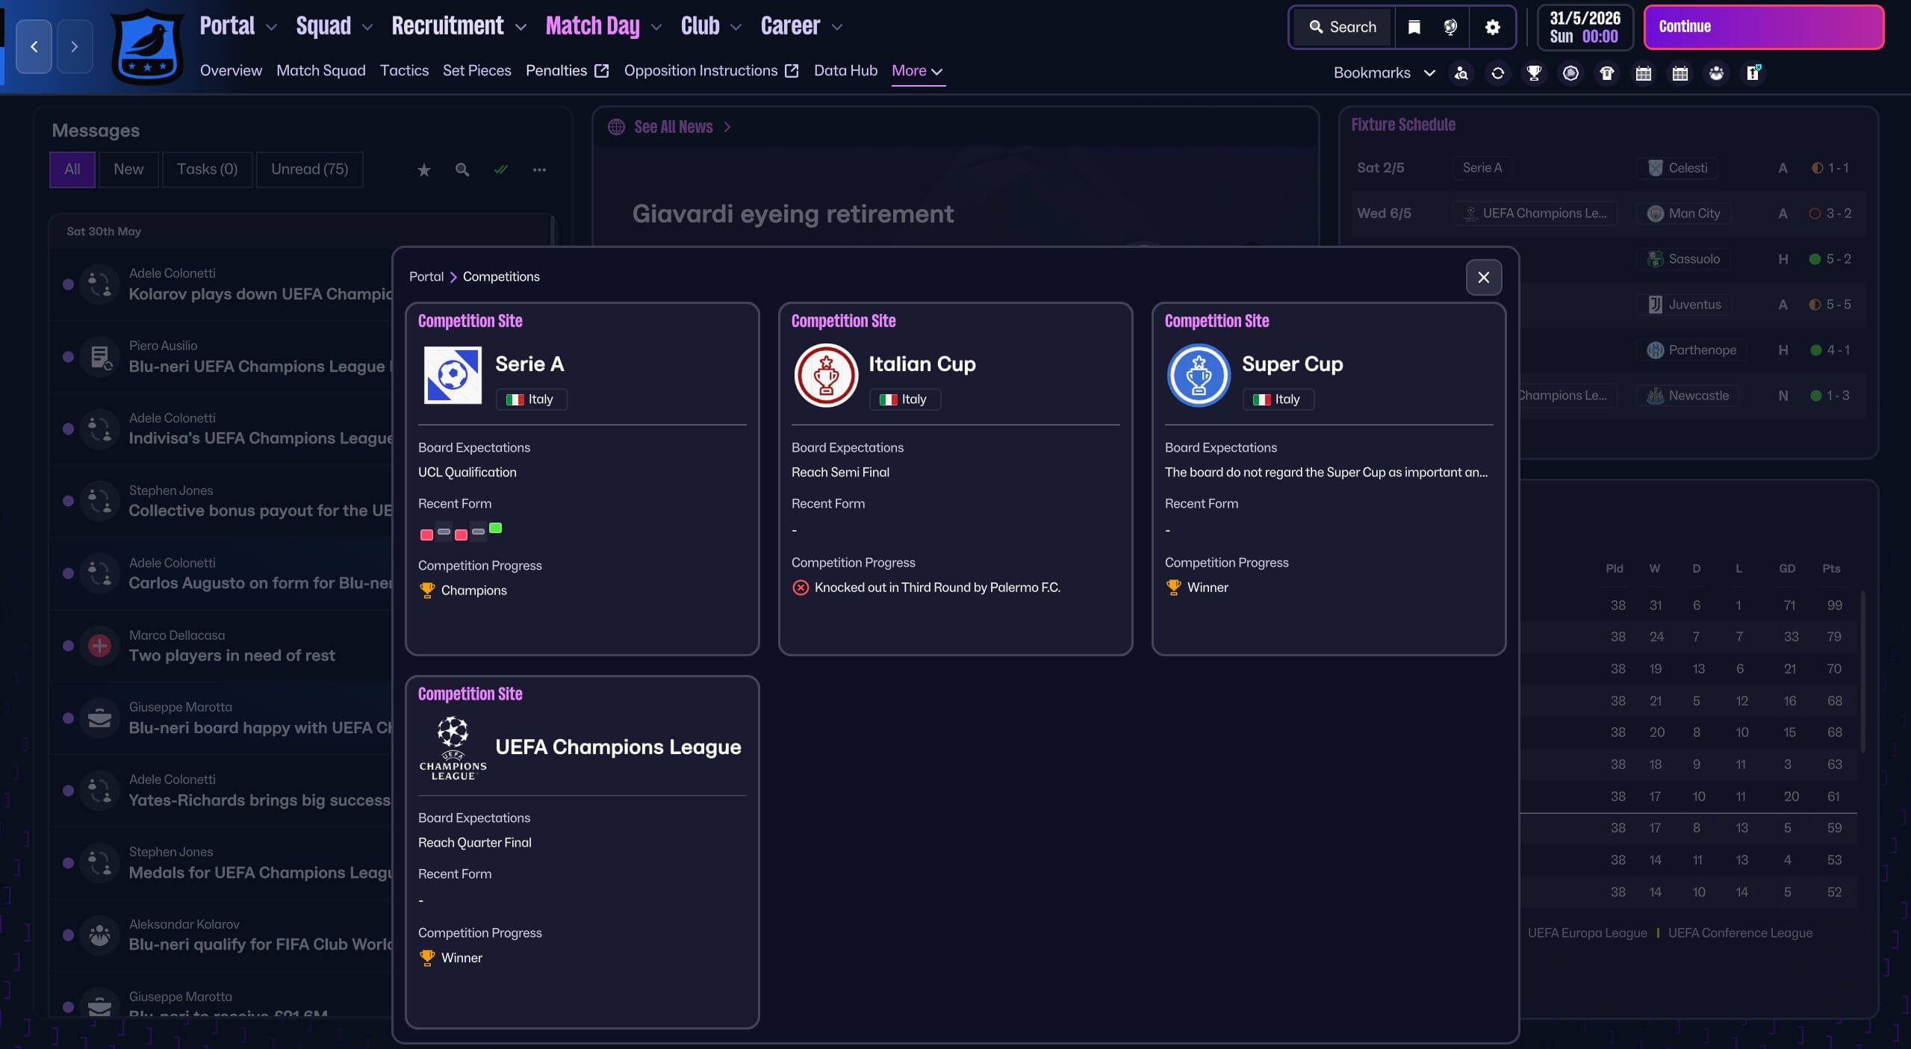1911x1049 pixels.
Task: Click Serie A recent form indicators
Action: (460, 532)
